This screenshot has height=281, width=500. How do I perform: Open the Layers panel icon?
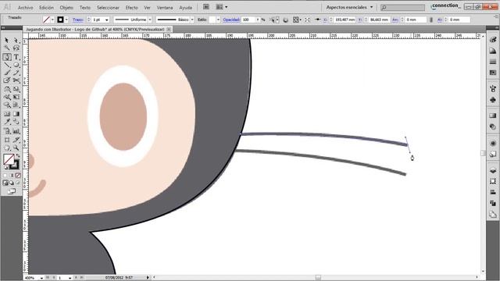pos(493,170)
